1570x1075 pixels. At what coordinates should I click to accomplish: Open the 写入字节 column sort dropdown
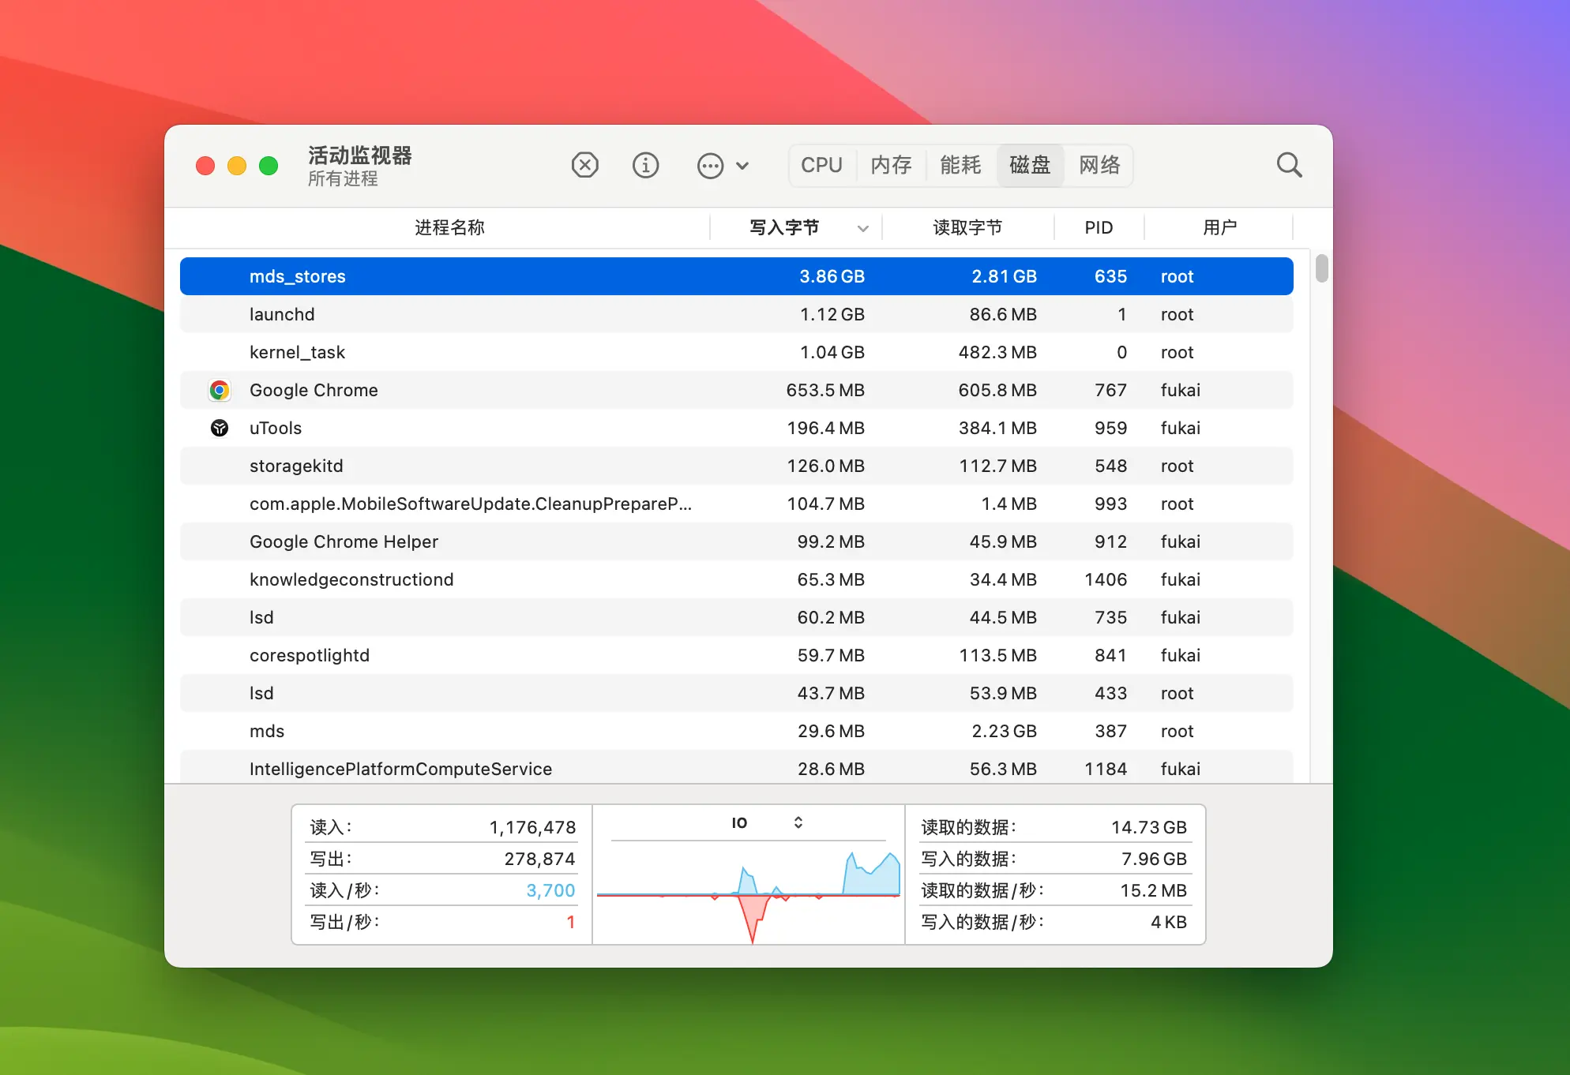click(x=862, y=227)
